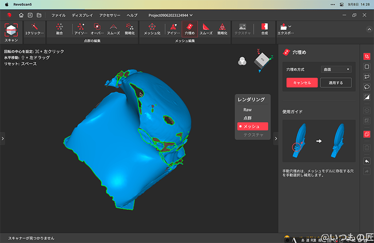Select the 融合 (Fusion) tool
374x243 pixels.
pos(59,29)
